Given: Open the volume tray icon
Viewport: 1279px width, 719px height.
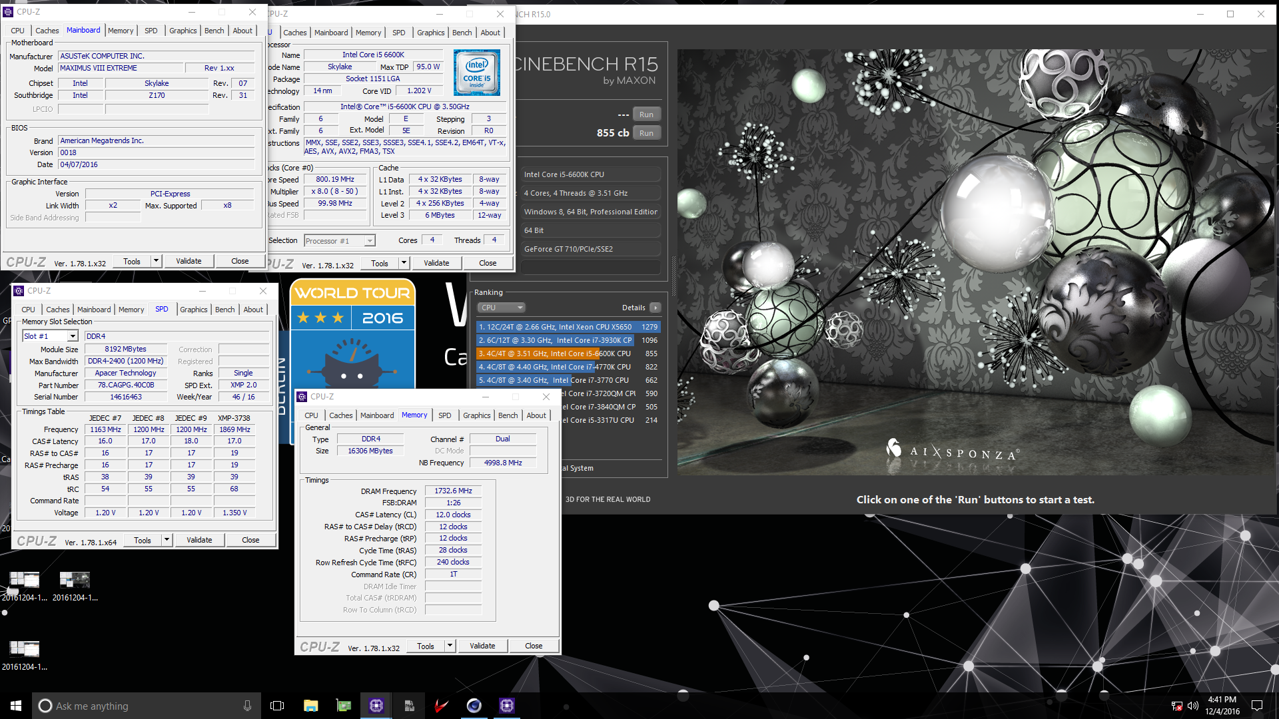Looking at the screenshot, I should (1192, 706).
